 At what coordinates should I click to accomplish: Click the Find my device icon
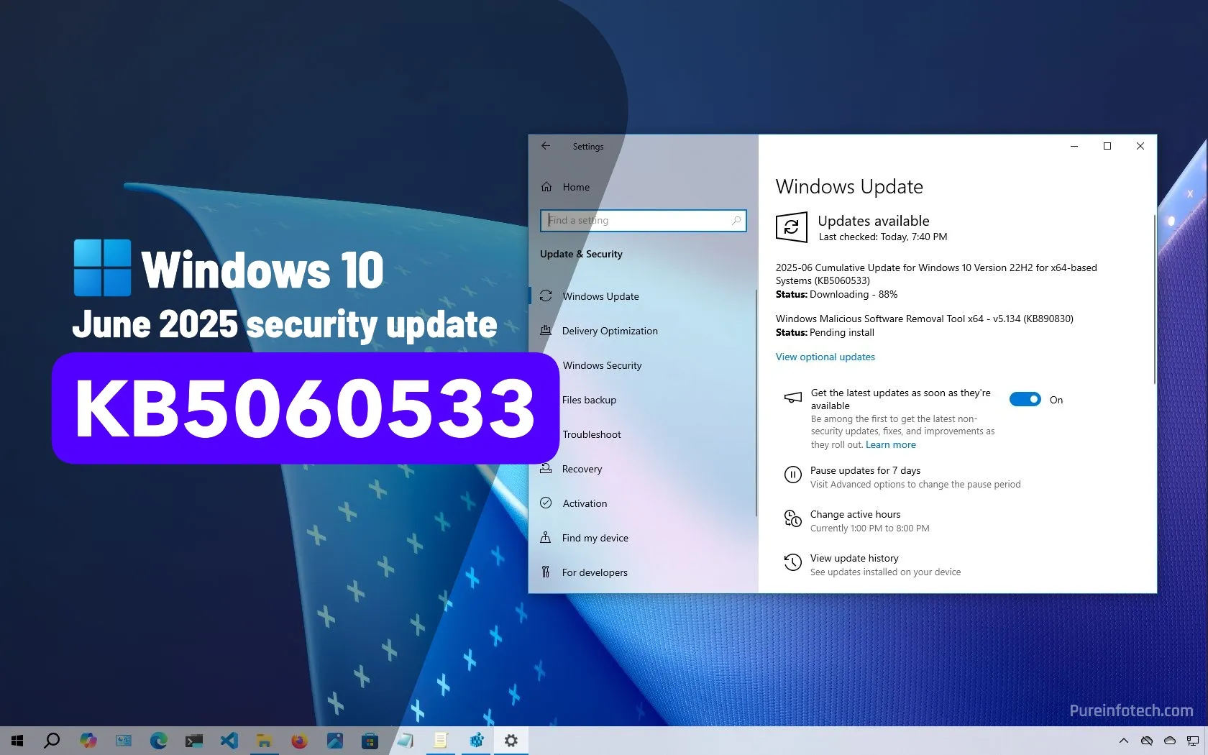[546, 537]
